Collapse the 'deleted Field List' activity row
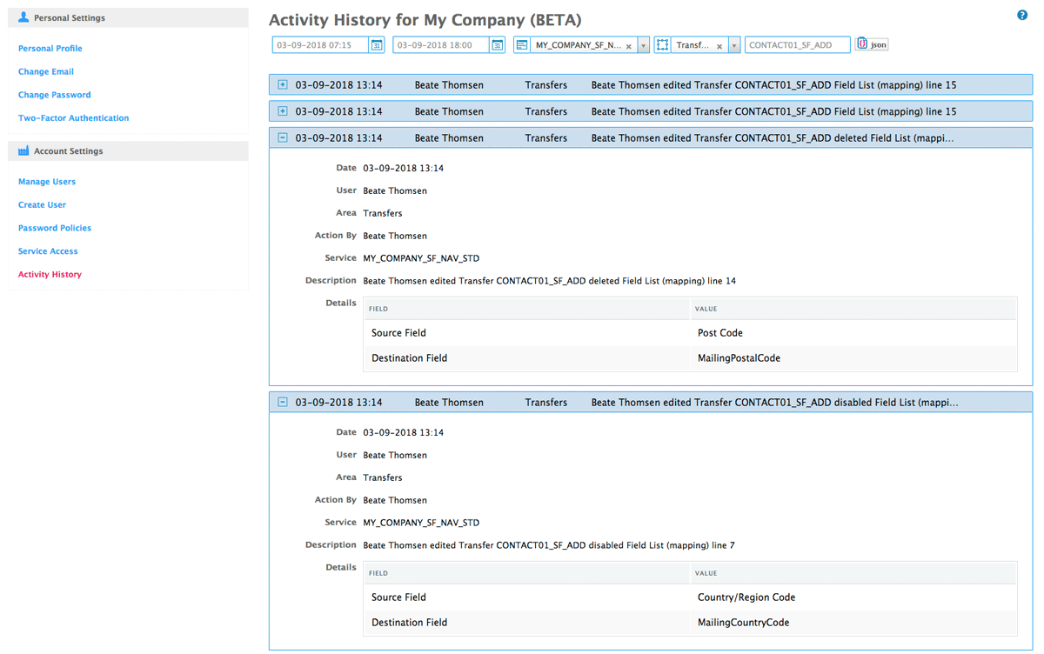Screen dimensions: 1044x654 tap(283, 137)
